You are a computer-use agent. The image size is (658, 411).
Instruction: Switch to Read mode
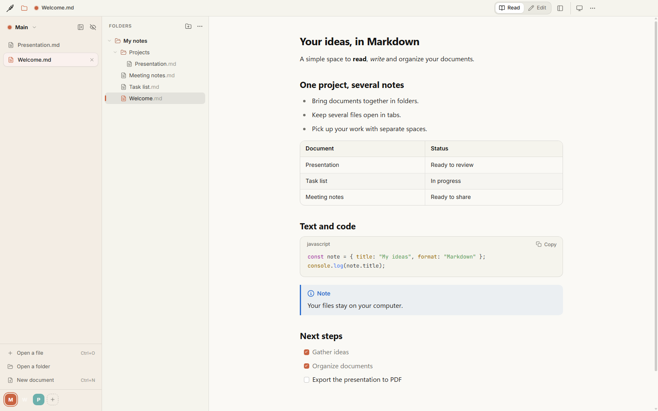coord(510,8)
